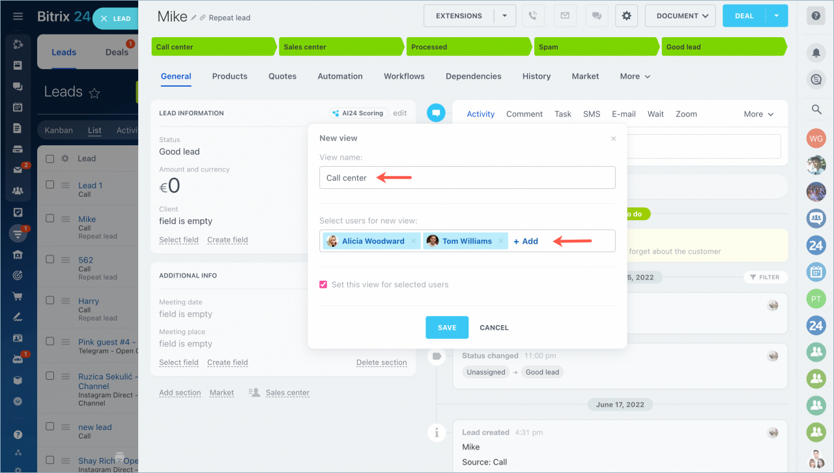Viewport: 834px width, 473px height.
Task: Switch to the Products tab
Action: (230, 76)
